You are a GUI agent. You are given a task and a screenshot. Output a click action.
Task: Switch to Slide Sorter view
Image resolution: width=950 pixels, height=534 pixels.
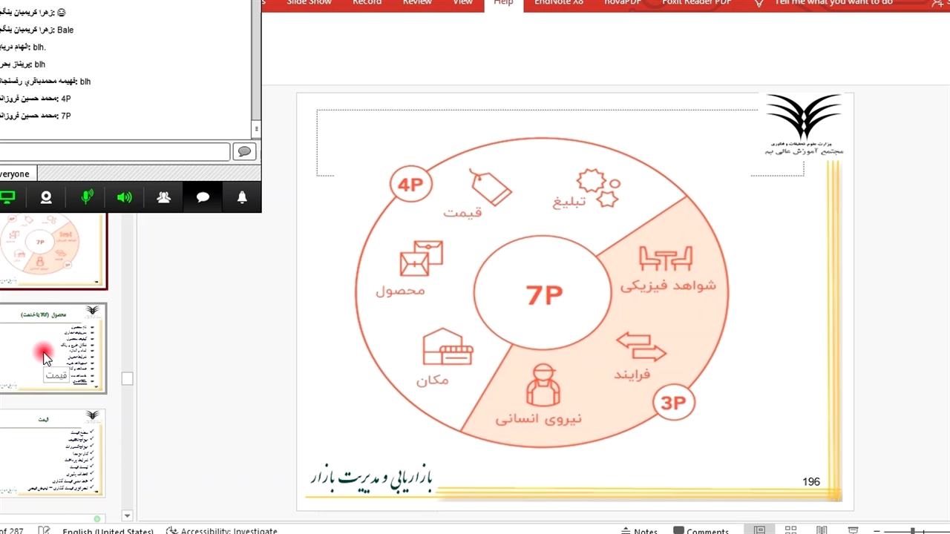(790, 530)
